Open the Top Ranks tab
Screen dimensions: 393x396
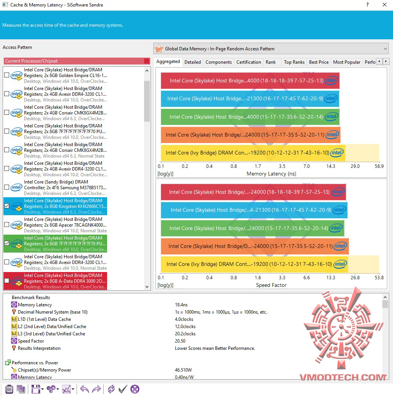pos(294,62)
